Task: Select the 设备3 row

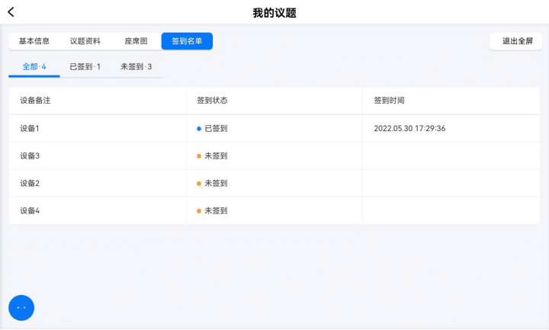Action: pyautogui.click(x=274, y=156)
